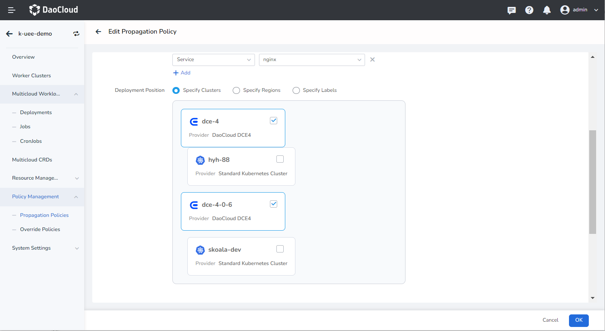Check the skoala-dev cluster checkbox
The height and width of the screenshot is (331, 605).
pyautogui.click(x=280, y=249)
